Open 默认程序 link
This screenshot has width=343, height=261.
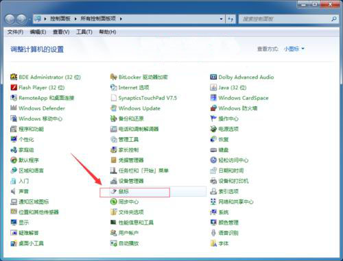[x=29, y=160]
